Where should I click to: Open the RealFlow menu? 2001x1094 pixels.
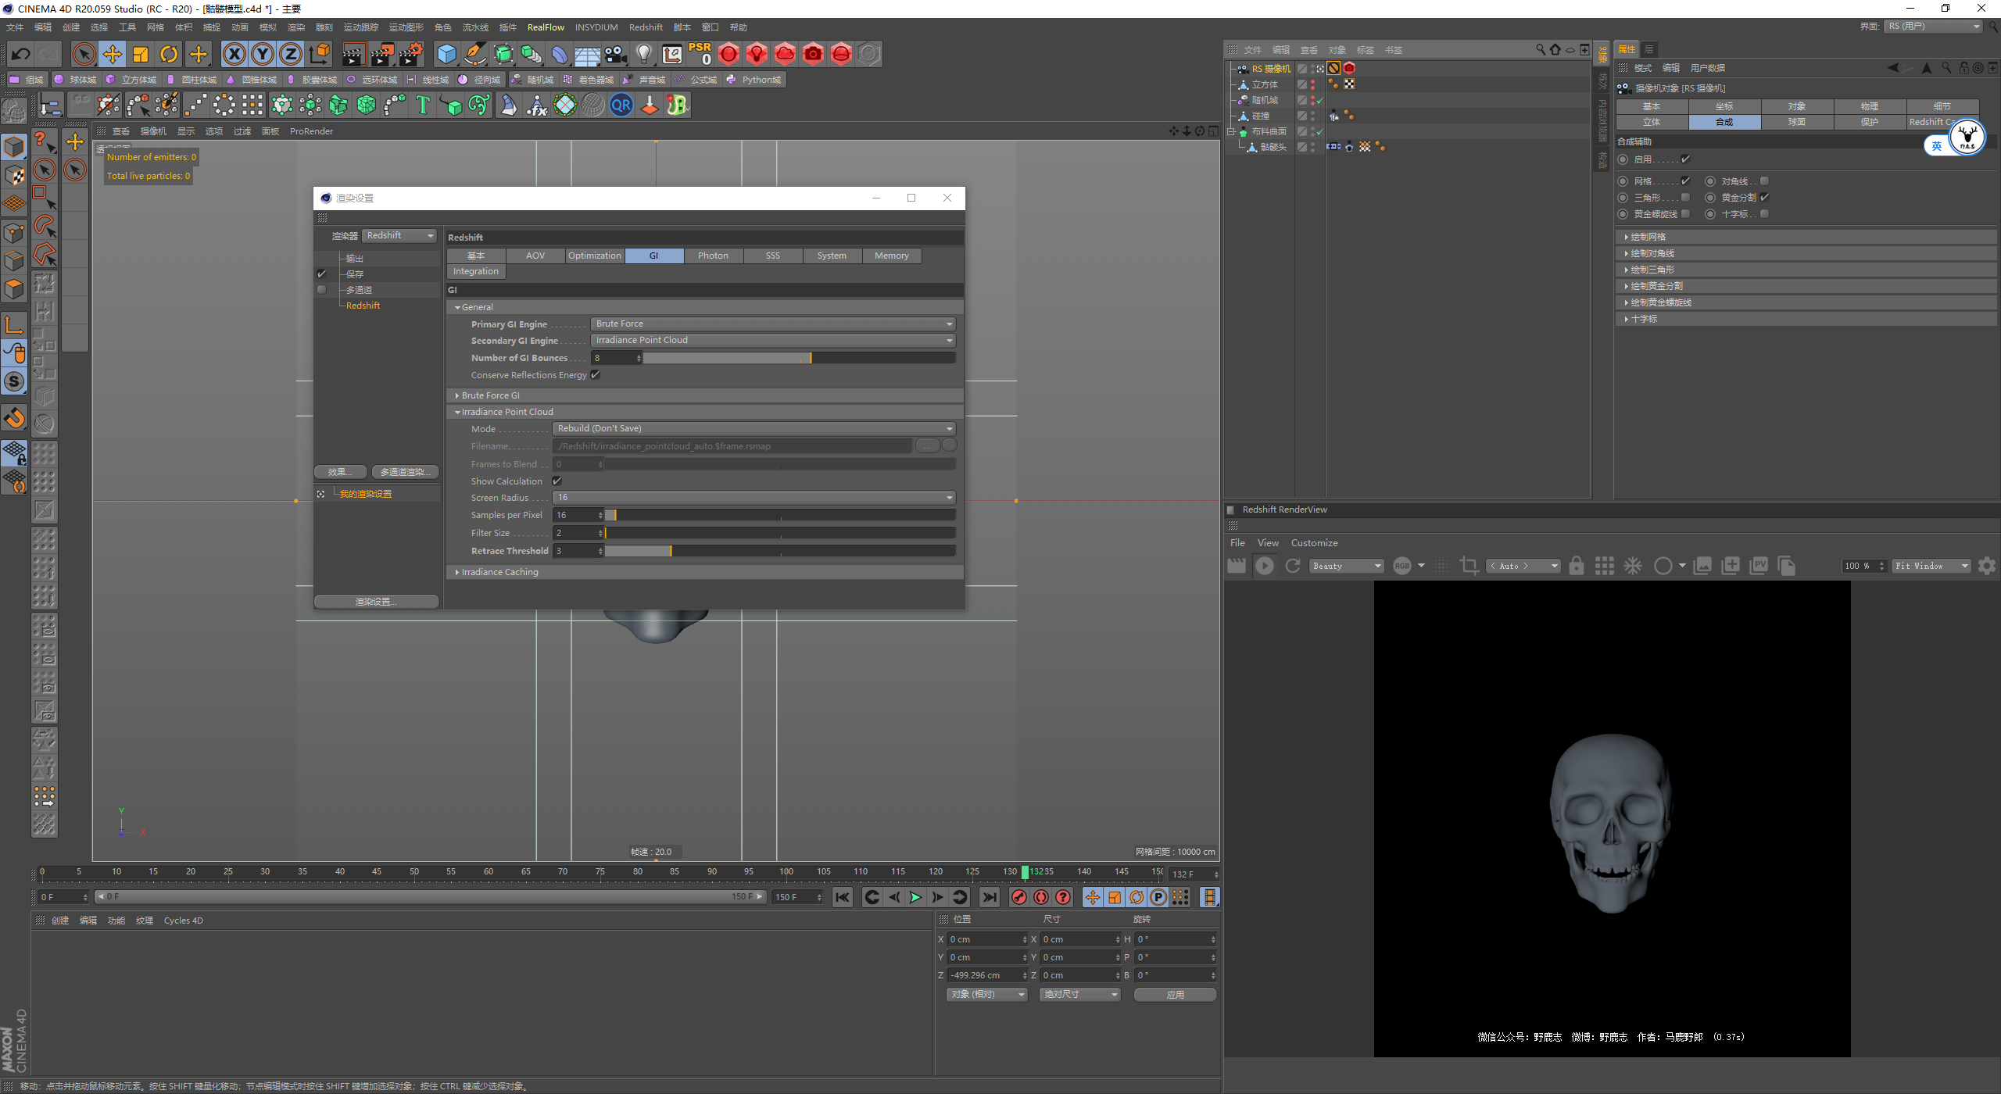tap(545, 27)
